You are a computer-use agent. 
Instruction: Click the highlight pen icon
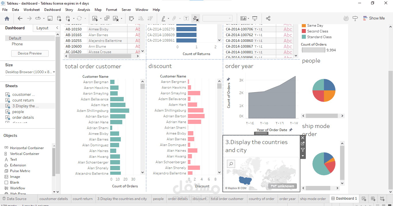click(163, 18)
